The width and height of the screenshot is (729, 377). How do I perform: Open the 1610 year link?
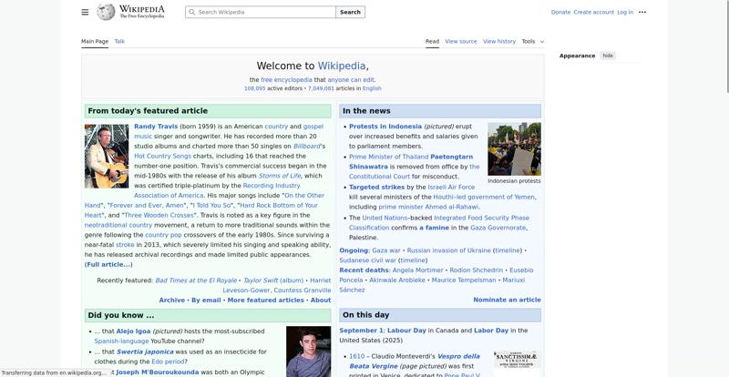point(357,357)
